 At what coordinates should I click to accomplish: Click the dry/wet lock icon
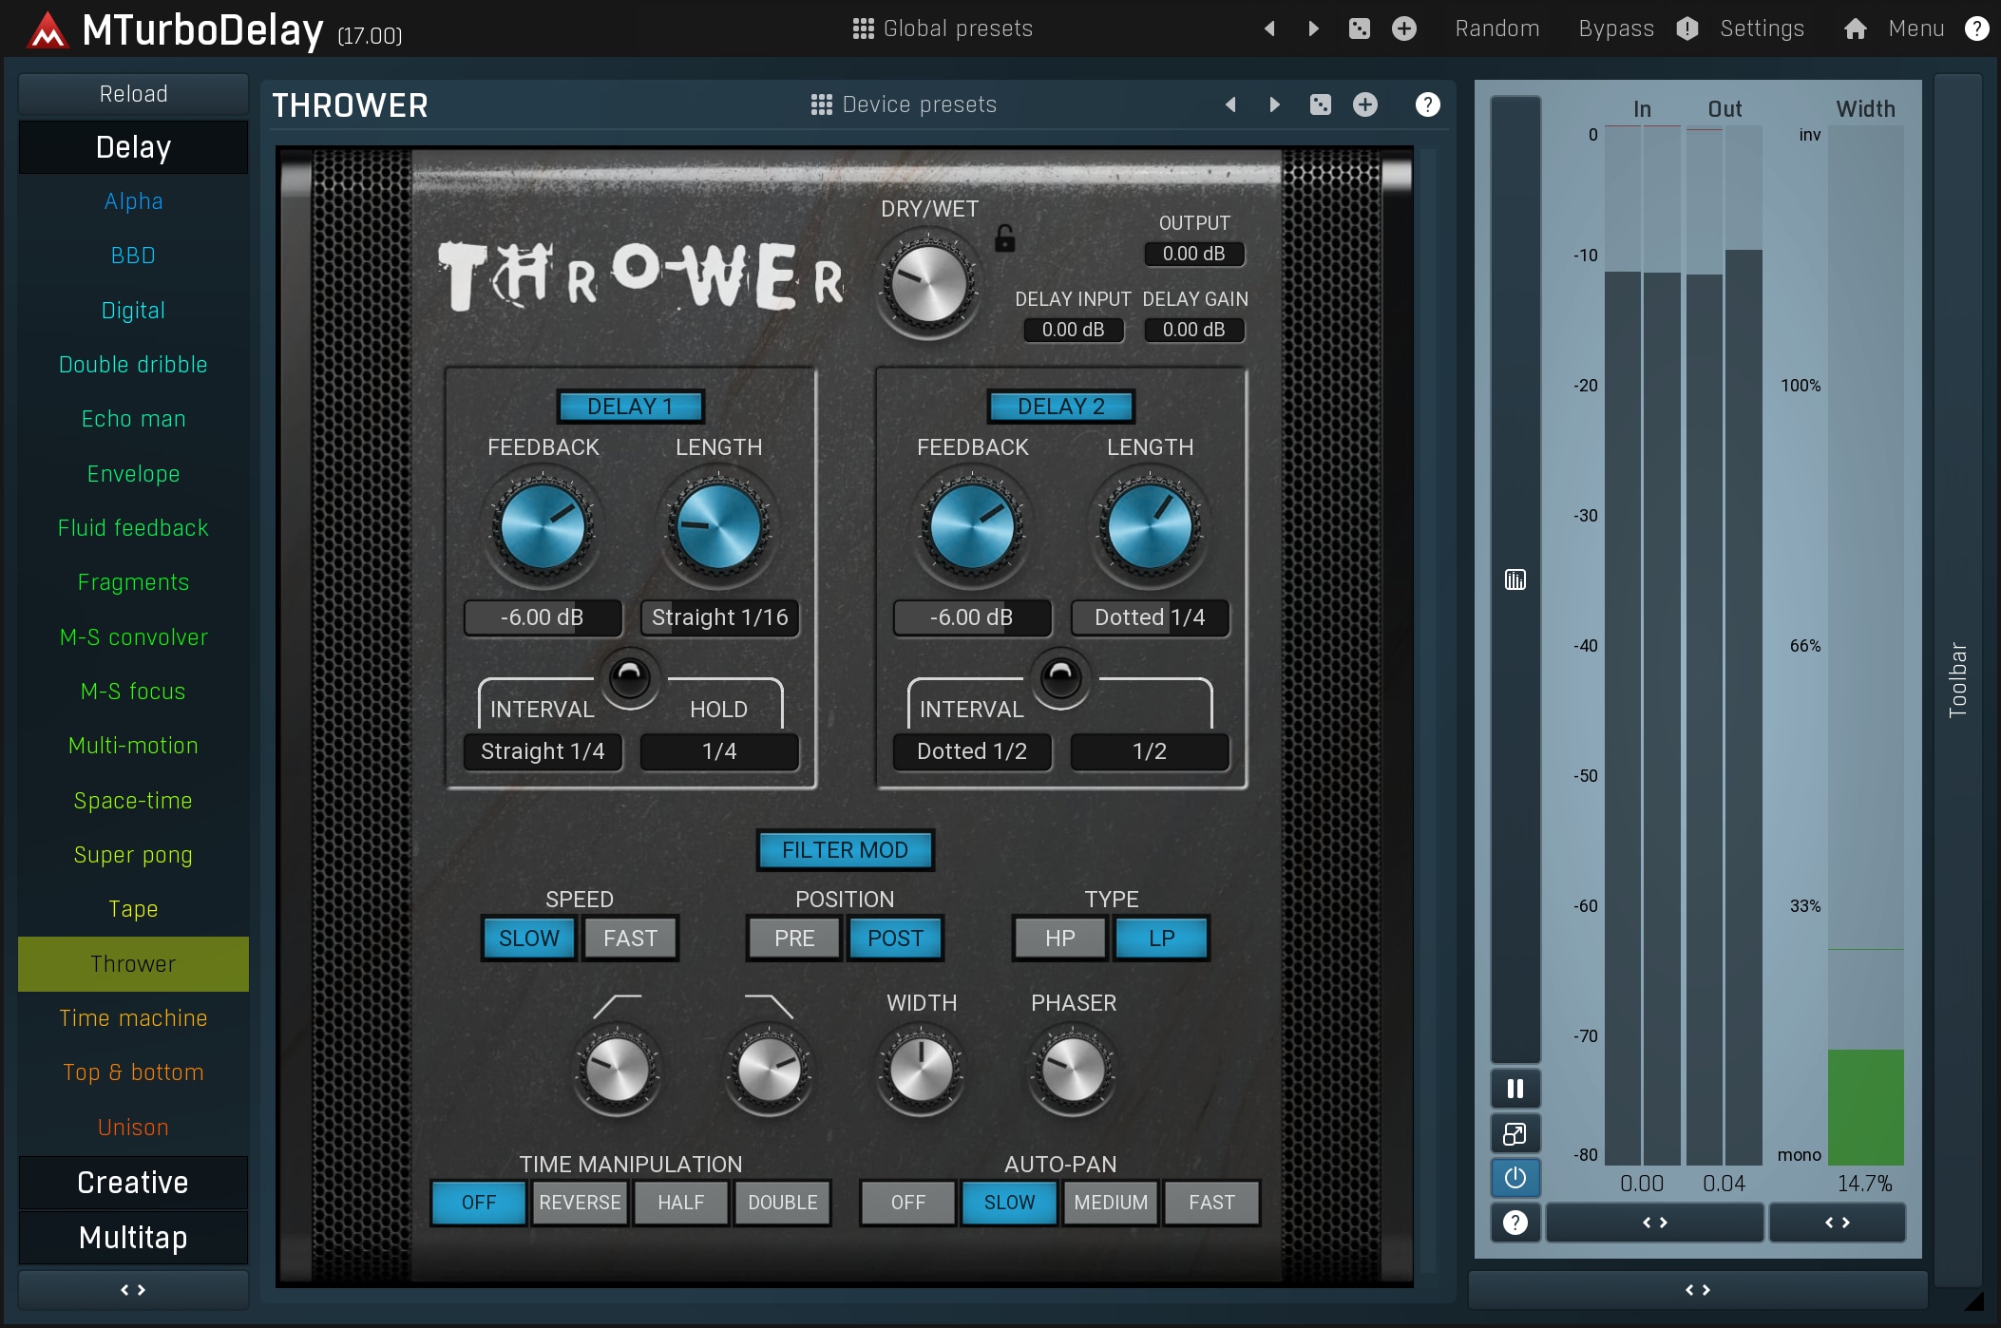1004,238
